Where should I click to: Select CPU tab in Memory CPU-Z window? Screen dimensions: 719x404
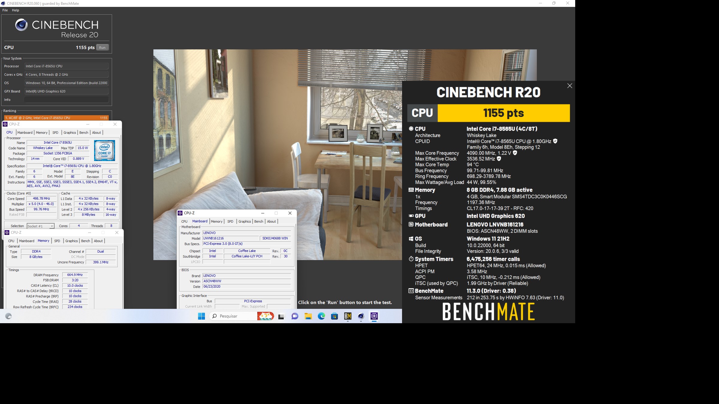click(11, 241)
